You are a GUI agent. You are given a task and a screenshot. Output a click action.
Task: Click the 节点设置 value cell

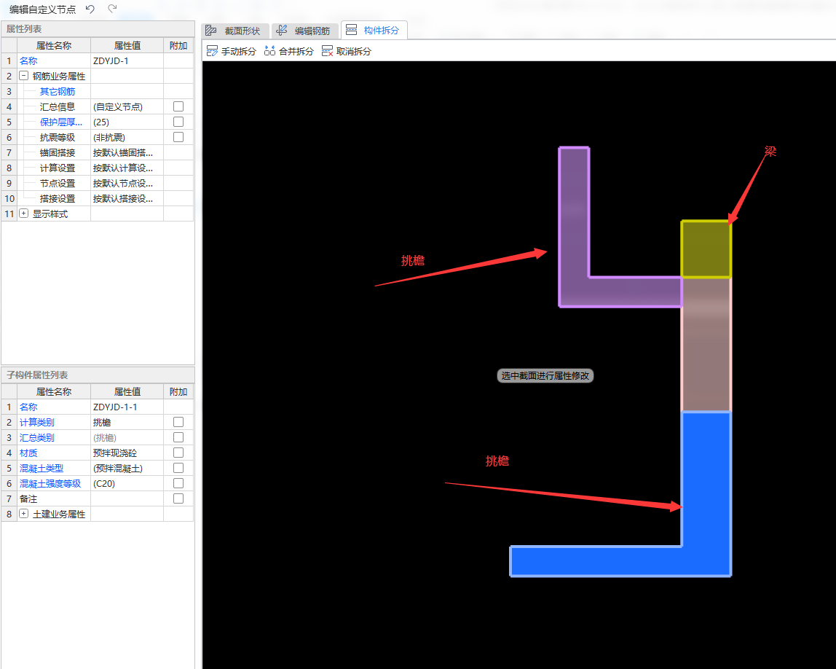127,184
